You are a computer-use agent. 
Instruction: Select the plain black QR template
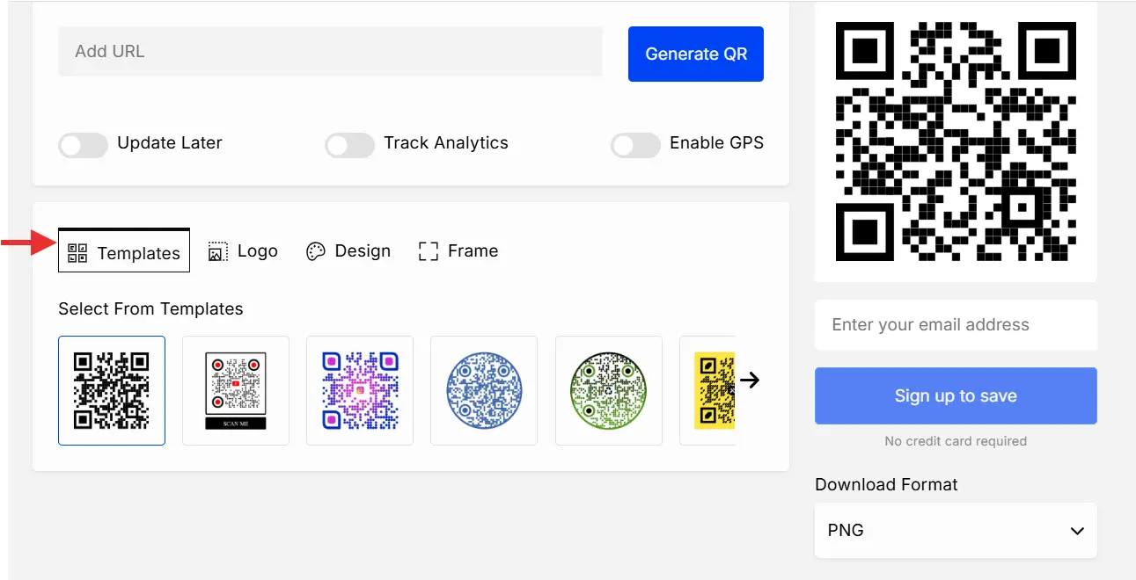tap(111, 390)
